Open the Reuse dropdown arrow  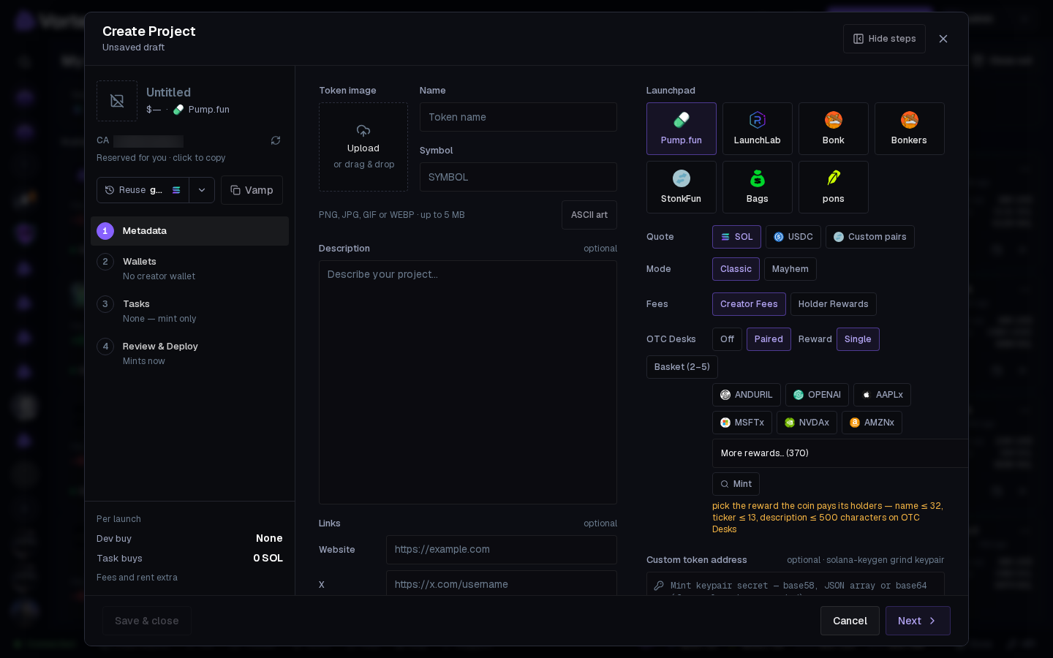[202, 190]
